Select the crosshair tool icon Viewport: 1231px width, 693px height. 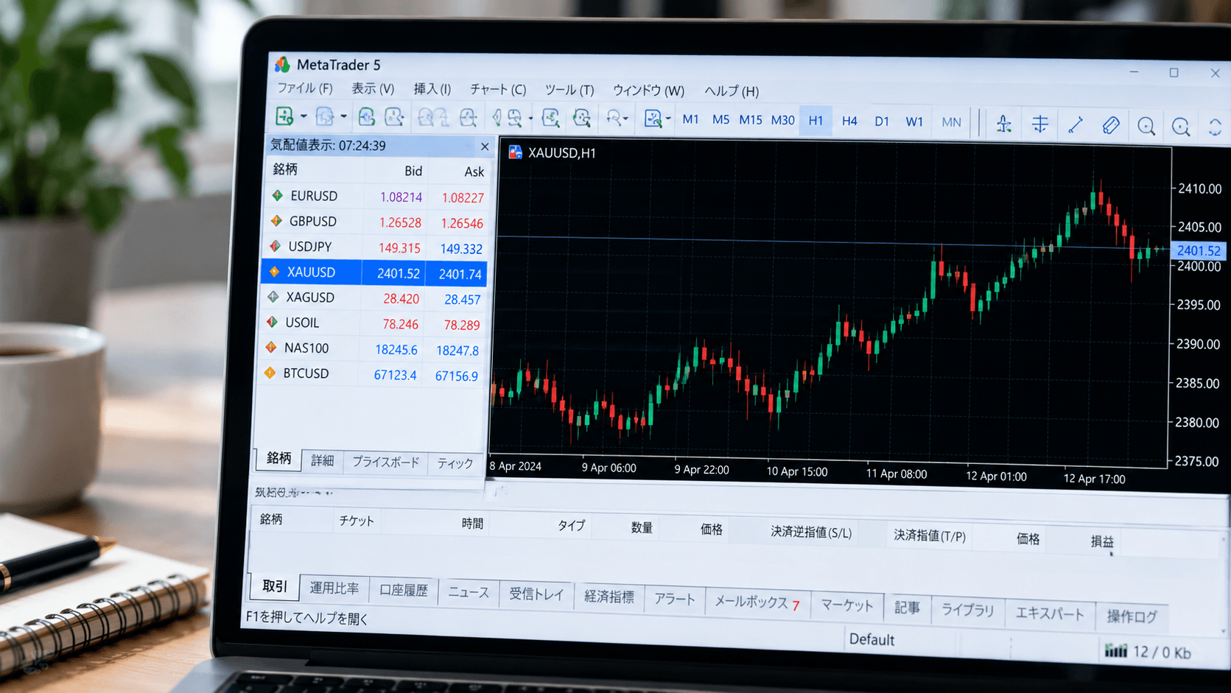click(1039, 124)
